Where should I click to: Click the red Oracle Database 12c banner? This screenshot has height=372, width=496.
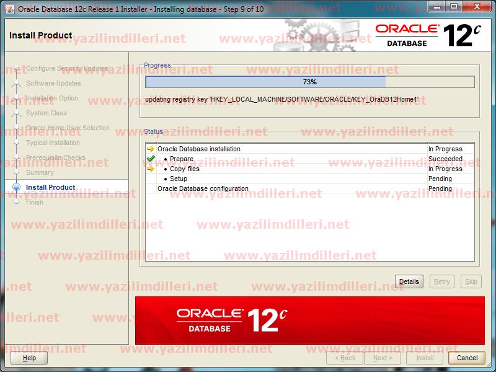point(309,320)
